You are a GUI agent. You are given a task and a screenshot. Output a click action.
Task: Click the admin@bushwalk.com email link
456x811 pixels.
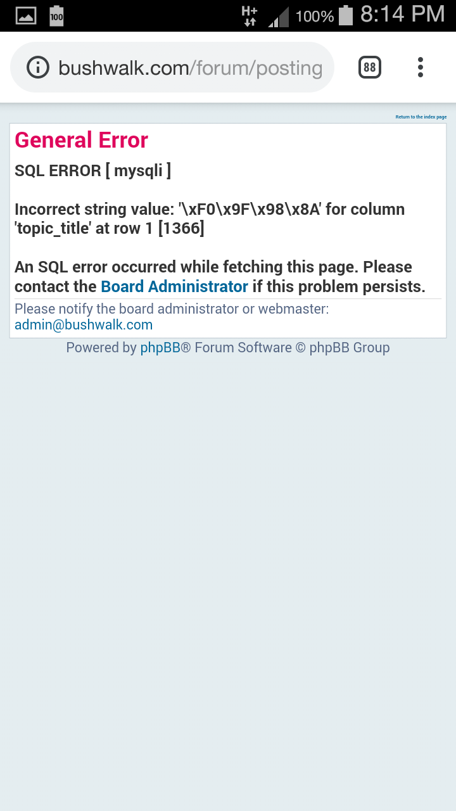[x=84, y=325]
